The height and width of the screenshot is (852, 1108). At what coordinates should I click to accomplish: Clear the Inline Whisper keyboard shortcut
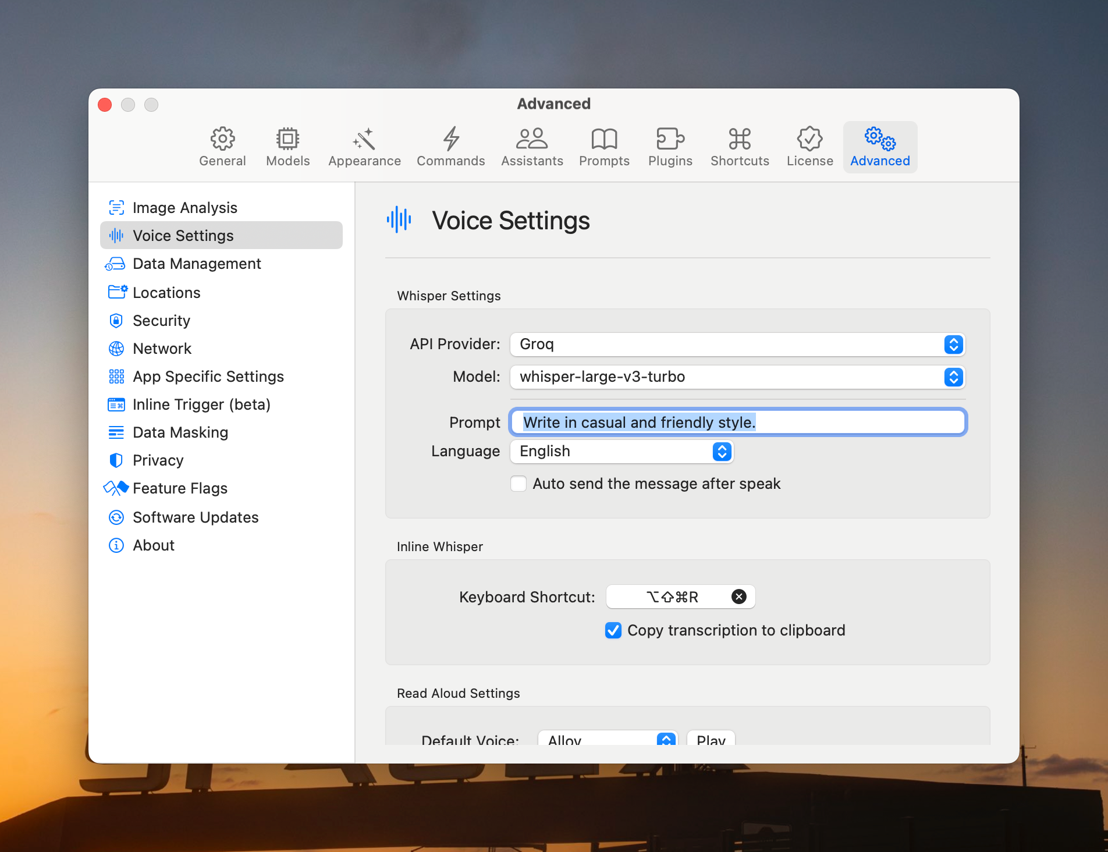738,597
